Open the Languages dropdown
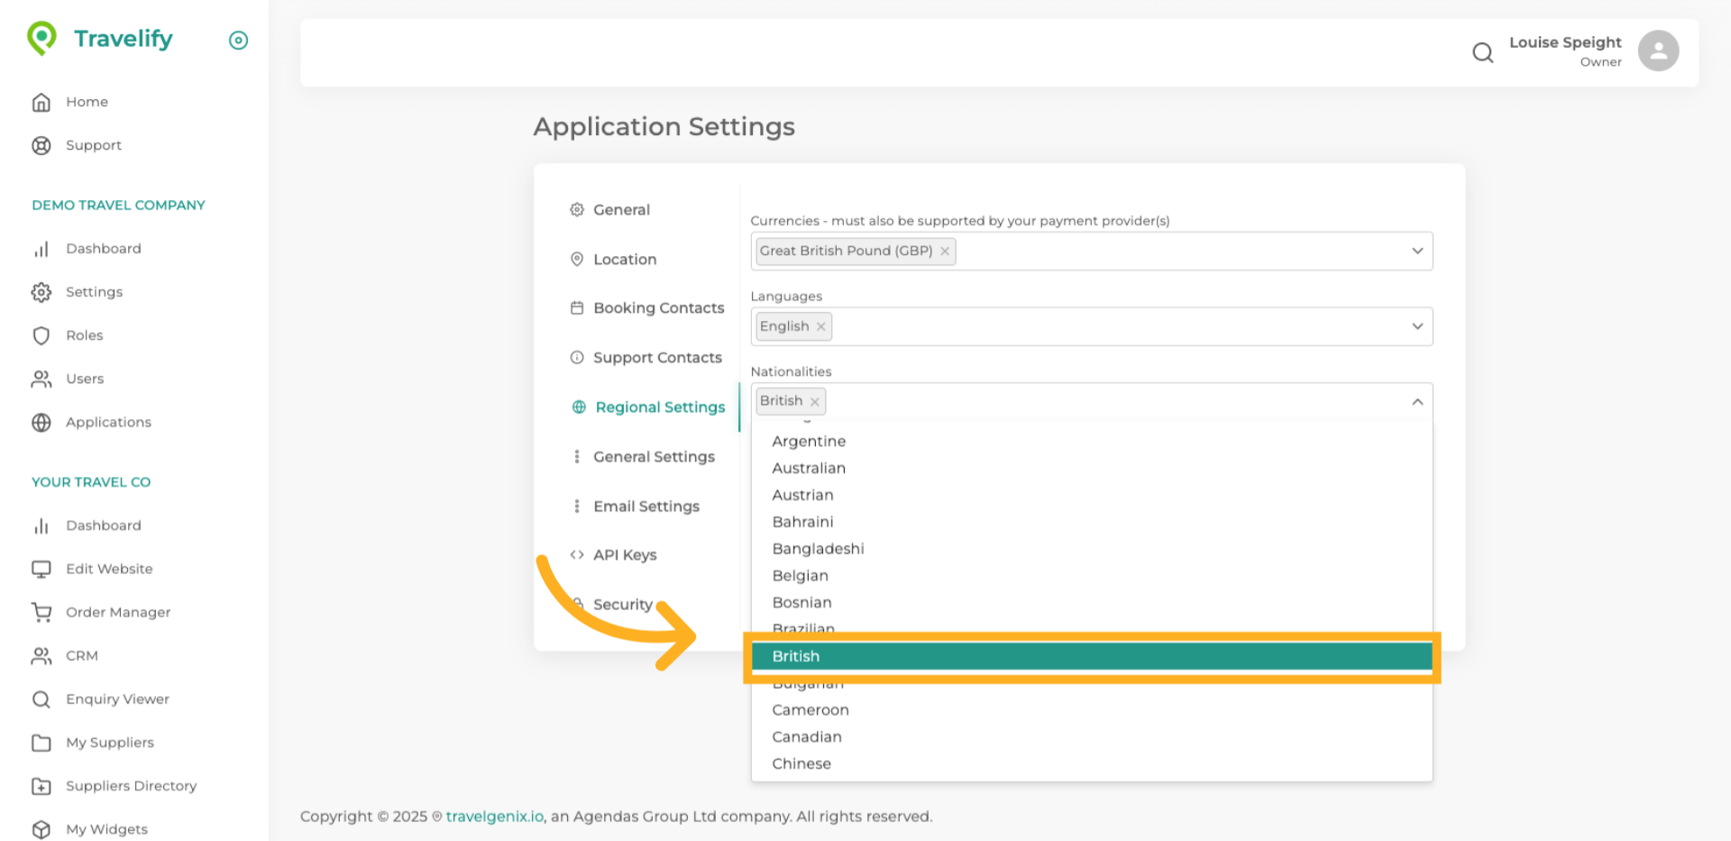The width and height of the screenshot is (1731, 841). click(1416, 326)
